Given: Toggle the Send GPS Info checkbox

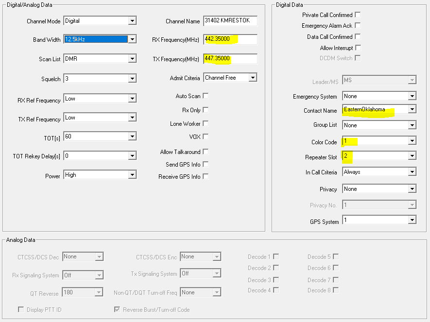Looking at the screenshot, I should click(x=206, y=164).
